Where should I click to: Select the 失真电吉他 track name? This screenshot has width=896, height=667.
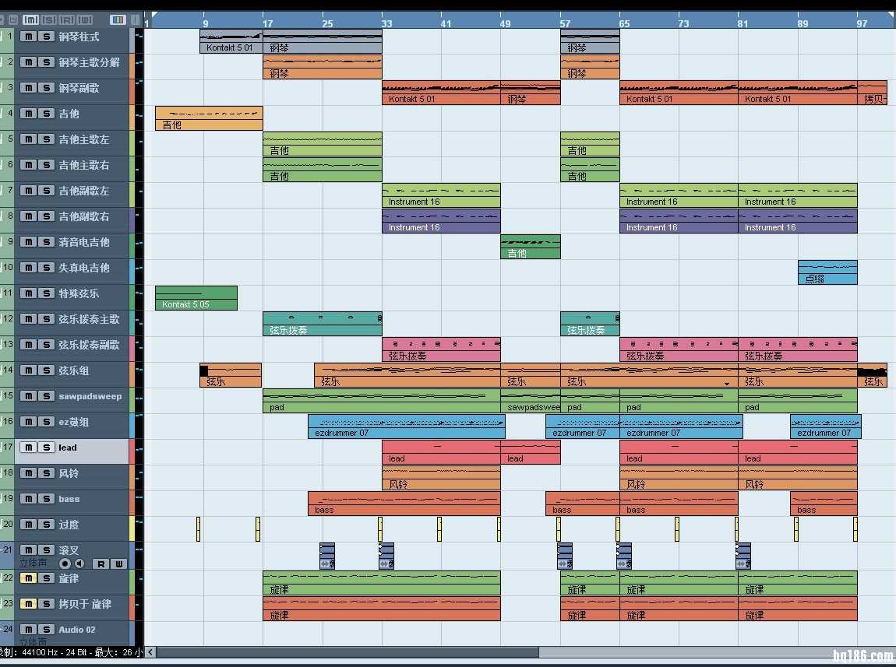point(84,268)
